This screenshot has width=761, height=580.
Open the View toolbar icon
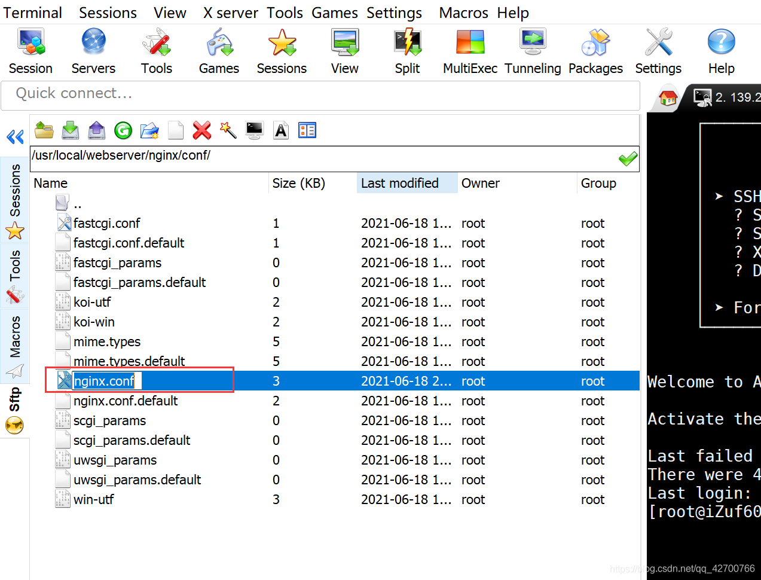point(345,52)
